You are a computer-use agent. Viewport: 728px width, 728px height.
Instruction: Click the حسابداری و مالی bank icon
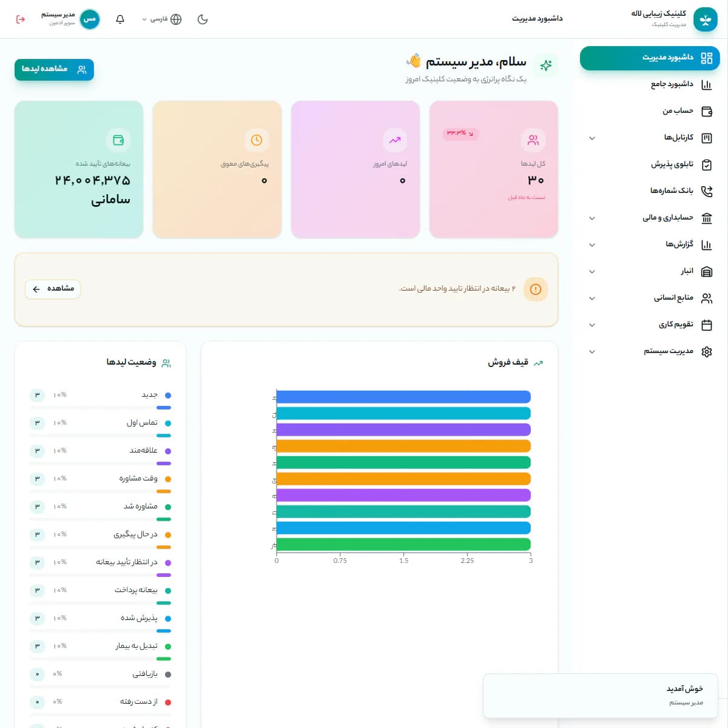(707, 218)
